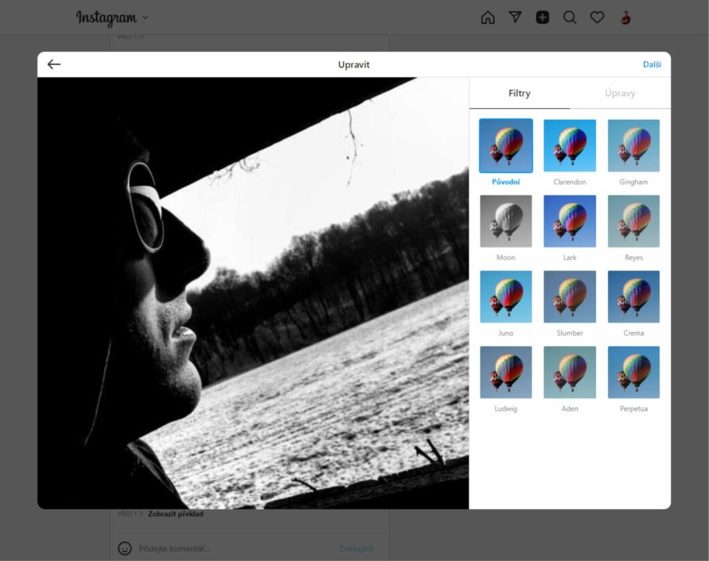This screenshot has height=561, width=709.
Task: Apply the Gingham filter
Action: (x=634, y=145)
